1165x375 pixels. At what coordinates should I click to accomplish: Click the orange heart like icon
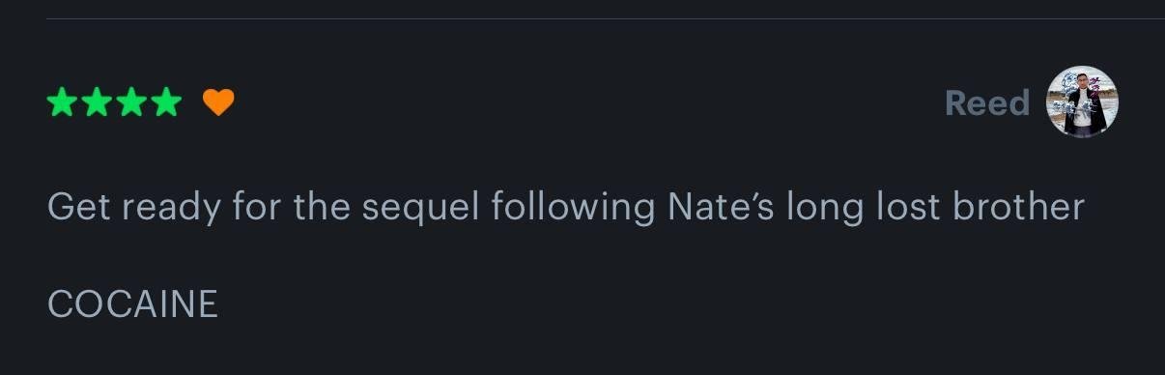pyautogui.click(x=218, y=101)
